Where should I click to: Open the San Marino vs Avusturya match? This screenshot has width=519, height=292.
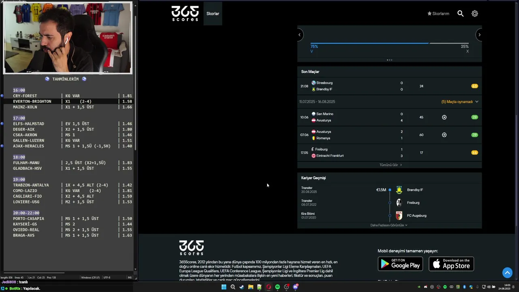tap(389, 117)
